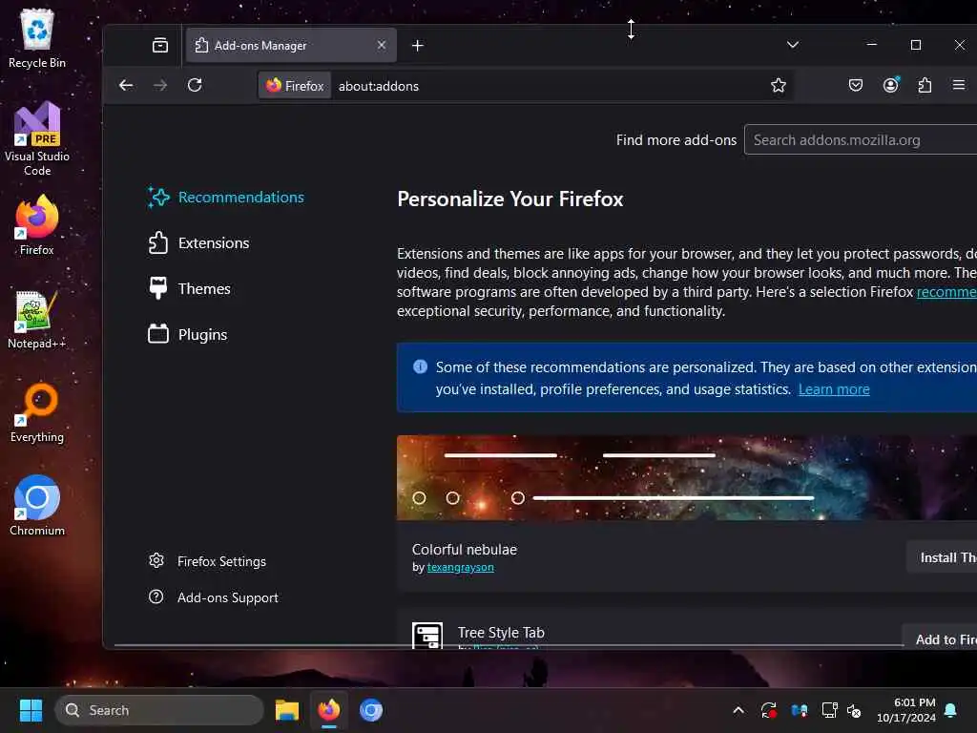This screenshot has height=733, width=977.
Task: Click the Colorful nebulae theme preview image
Action: tap(687, 477)
